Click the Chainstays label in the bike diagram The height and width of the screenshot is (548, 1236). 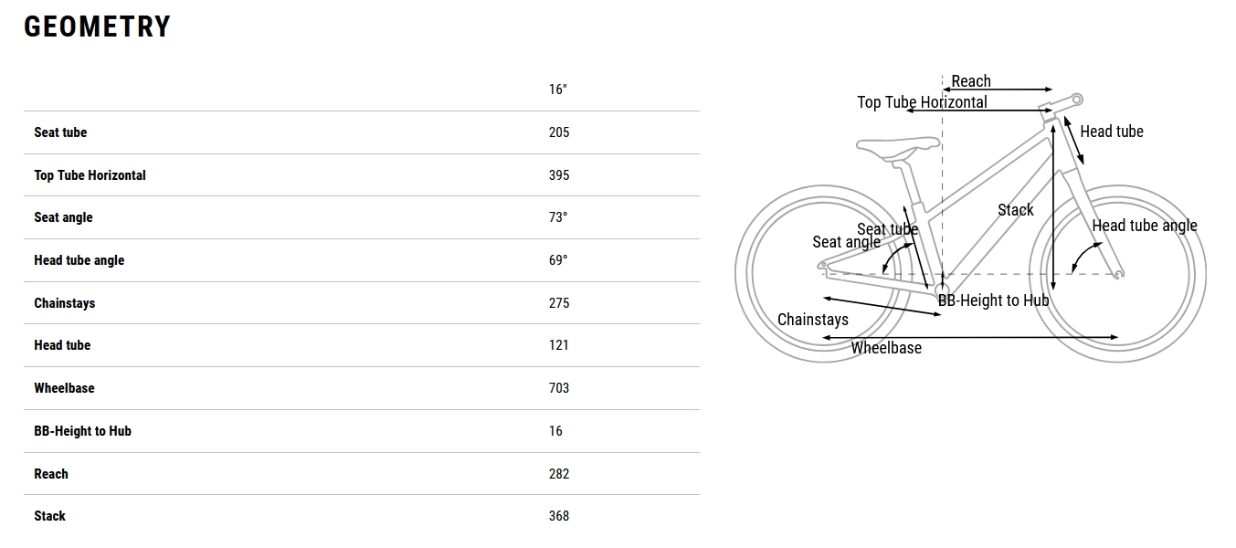pyautogui.click(x=813, y=320)
